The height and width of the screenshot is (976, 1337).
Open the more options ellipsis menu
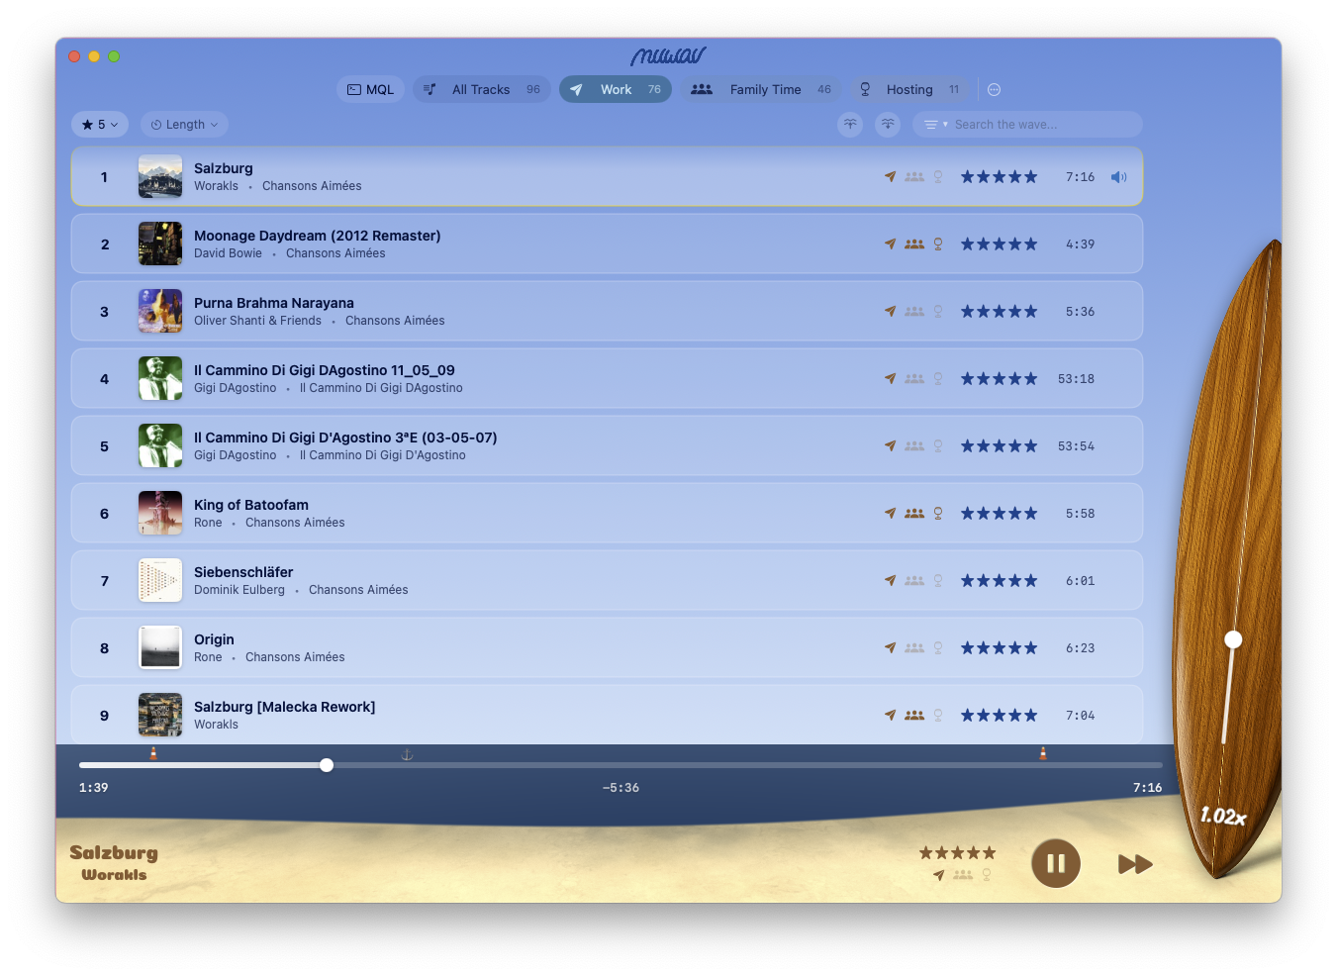point(995,89)
